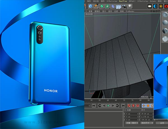The height and width of the screenshot is (129, 168).
Task: Open the 脚本 menu
Action: (160, 1)
